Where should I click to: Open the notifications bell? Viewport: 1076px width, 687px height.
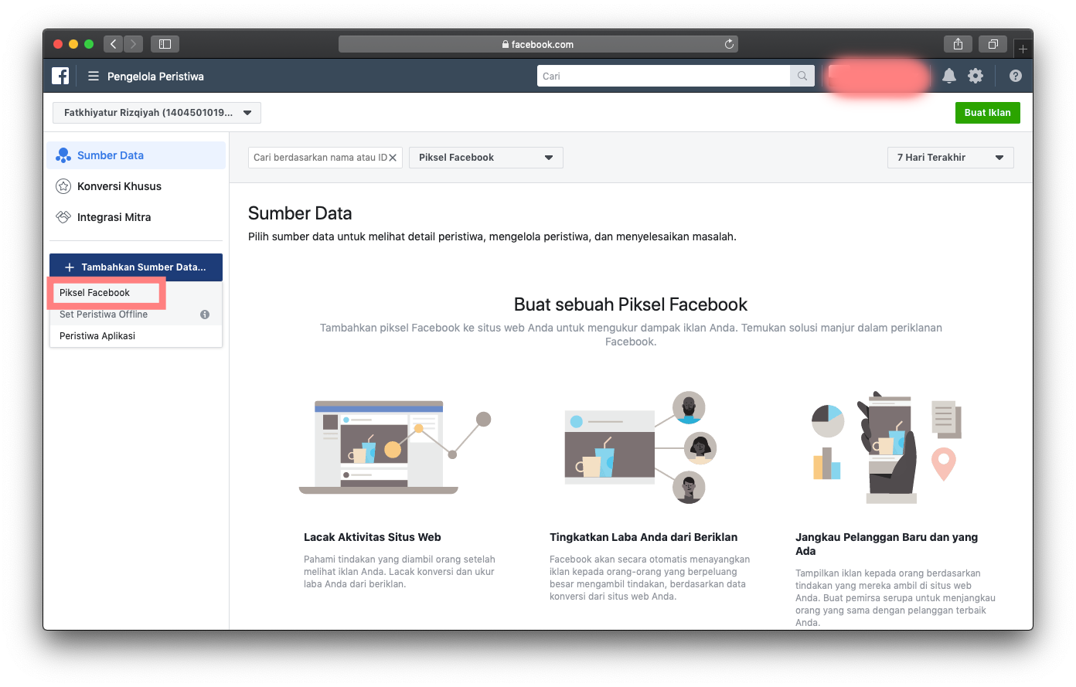coord(949,76)
